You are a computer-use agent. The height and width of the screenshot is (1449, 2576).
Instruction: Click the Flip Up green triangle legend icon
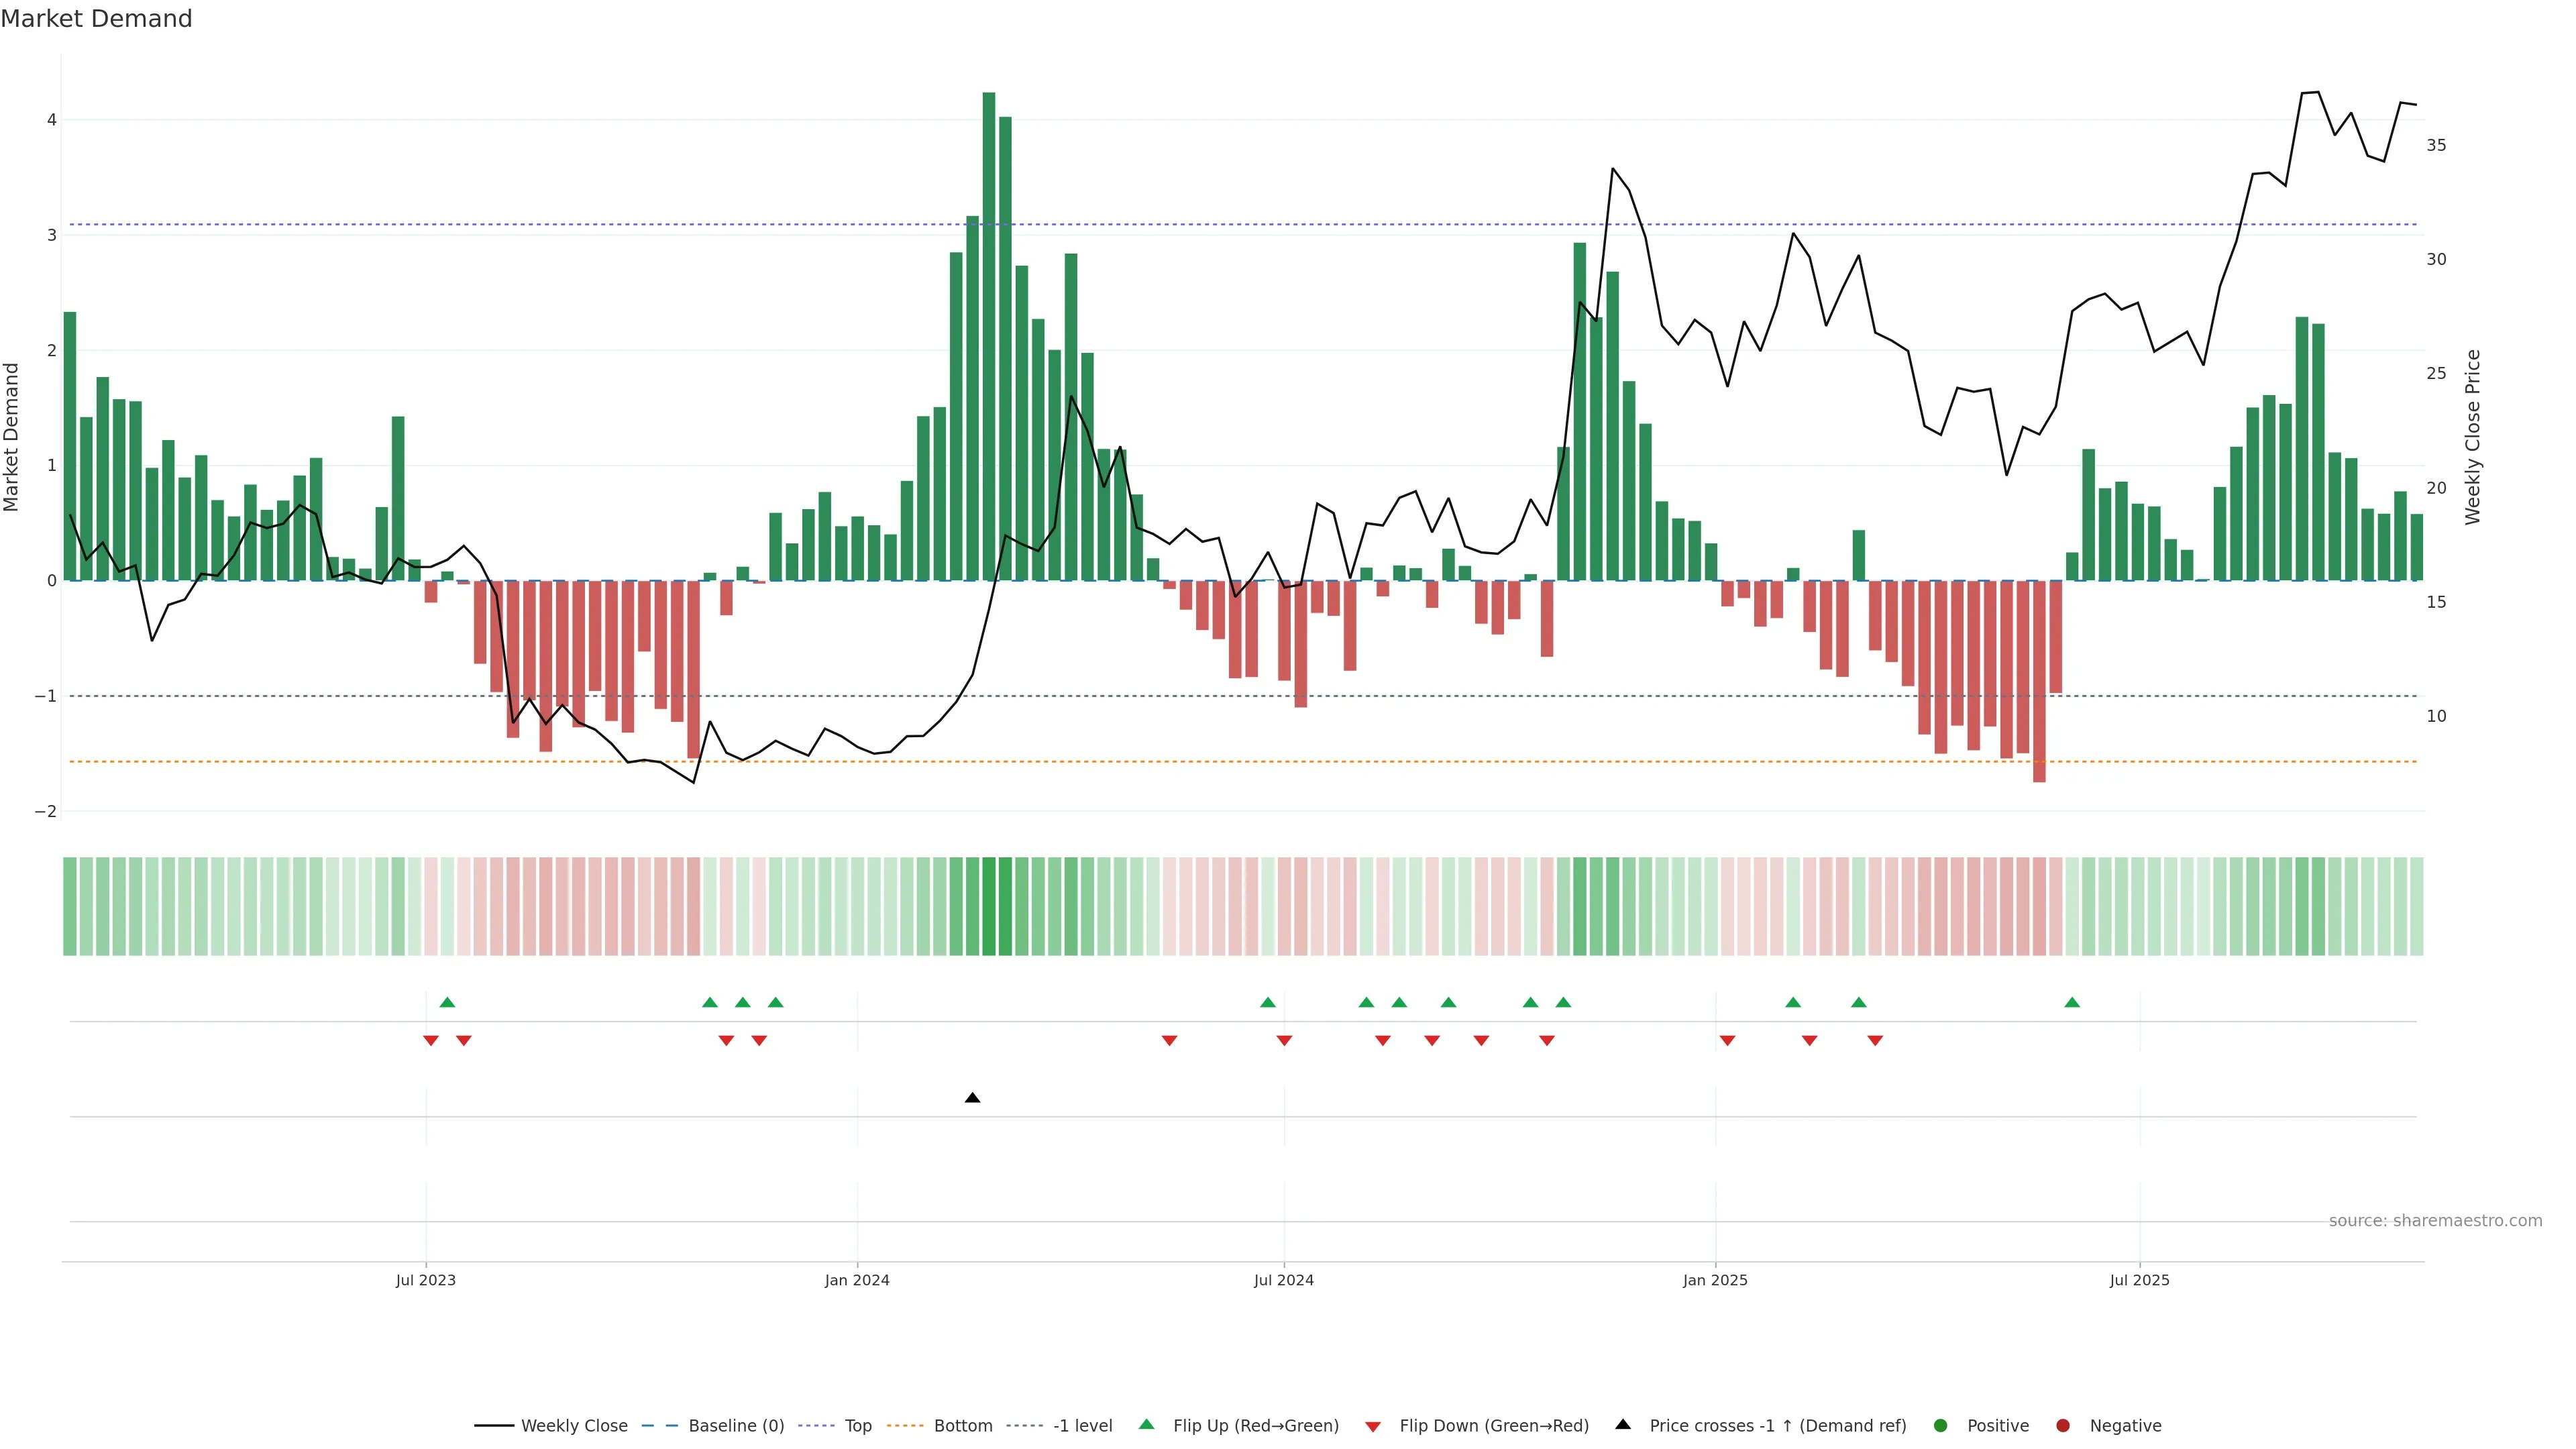[1146, 1425]
